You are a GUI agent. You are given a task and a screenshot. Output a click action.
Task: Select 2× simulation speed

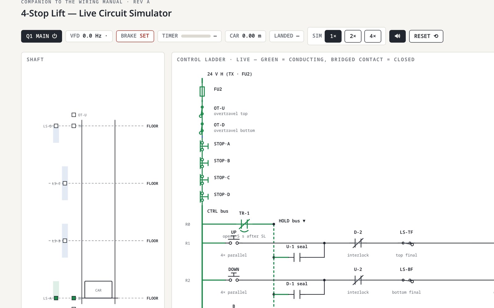(353, 36)
